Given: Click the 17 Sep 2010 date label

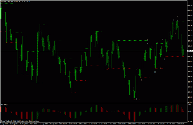Looking at the screenshot, I should click(x=44, y=124).
